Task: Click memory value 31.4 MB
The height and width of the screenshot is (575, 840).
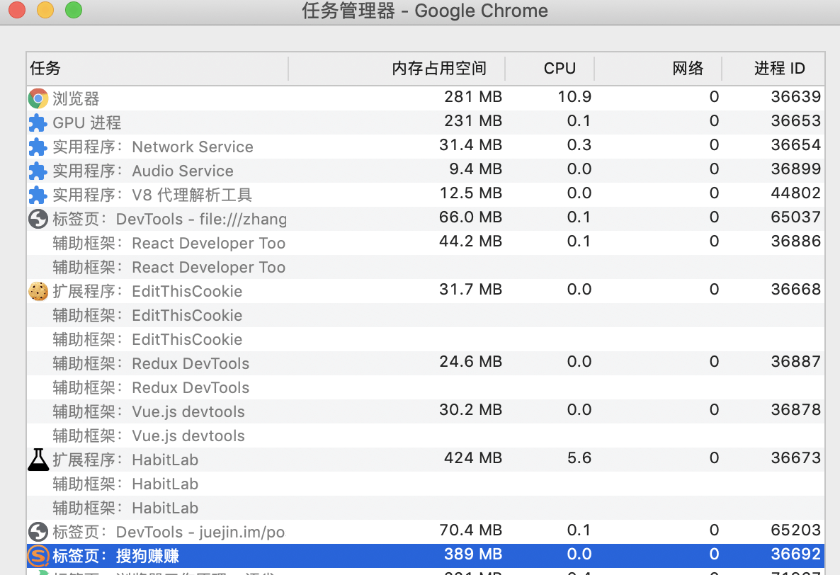Action: 471,145
